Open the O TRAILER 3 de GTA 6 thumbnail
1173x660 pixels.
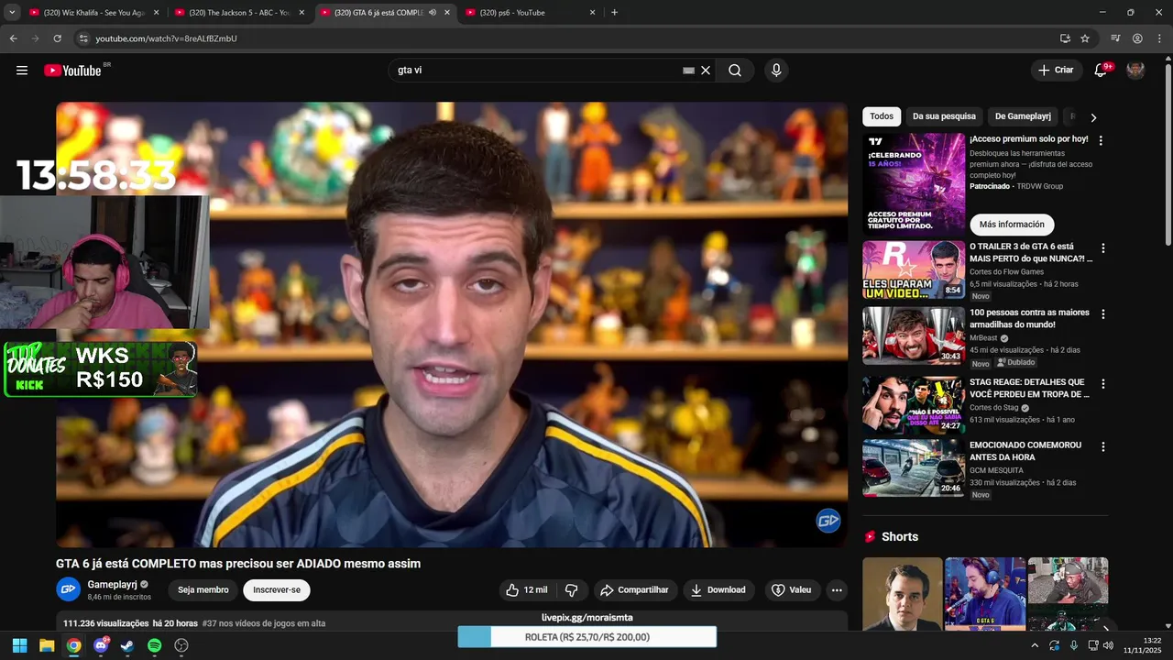pyautogui.click(x=914, y=270)
